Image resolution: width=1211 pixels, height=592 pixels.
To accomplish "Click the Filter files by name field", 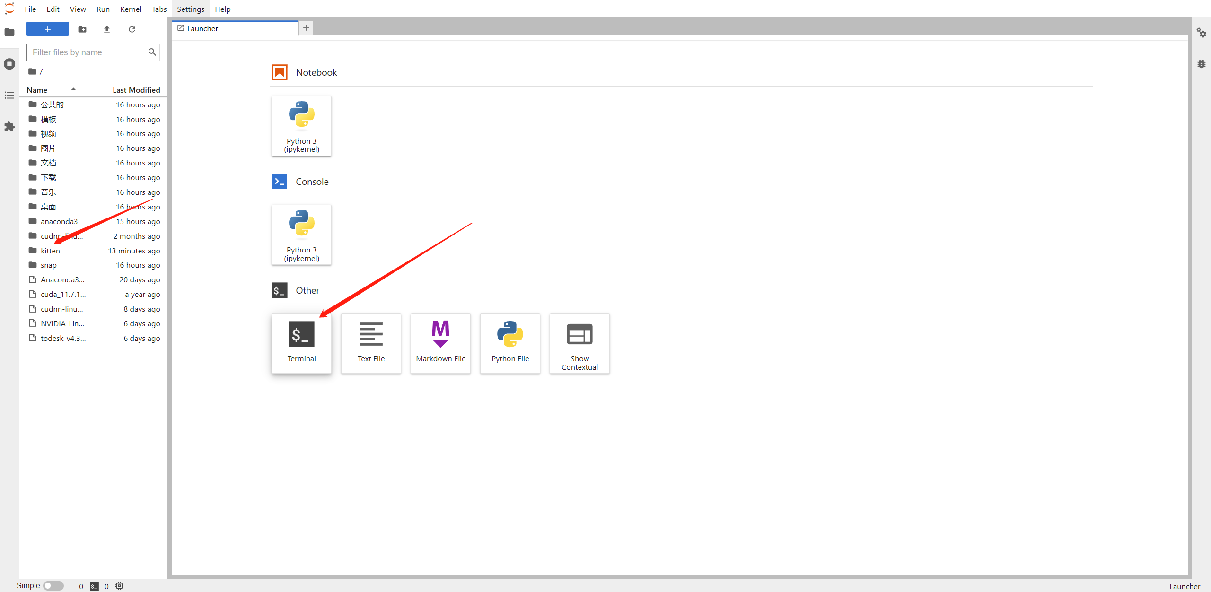I will pyautogui.click(x=93, y=52).
